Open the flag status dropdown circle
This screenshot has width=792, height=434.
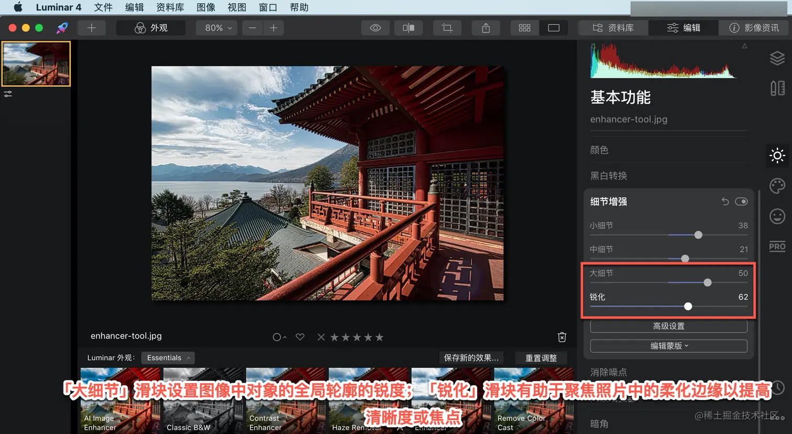point(279,337)
